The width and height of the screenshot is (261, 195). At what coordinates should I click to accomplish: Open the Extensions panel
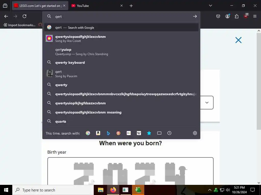point(237,16)
